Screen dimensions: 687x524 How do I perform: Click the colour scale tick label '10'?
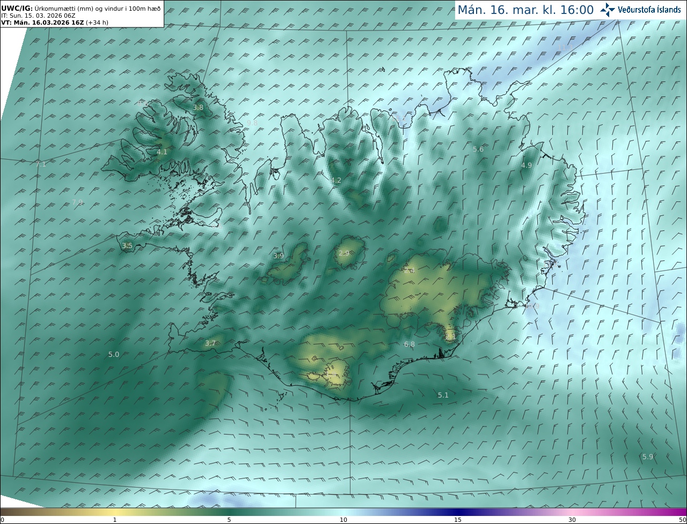(343, 520)
